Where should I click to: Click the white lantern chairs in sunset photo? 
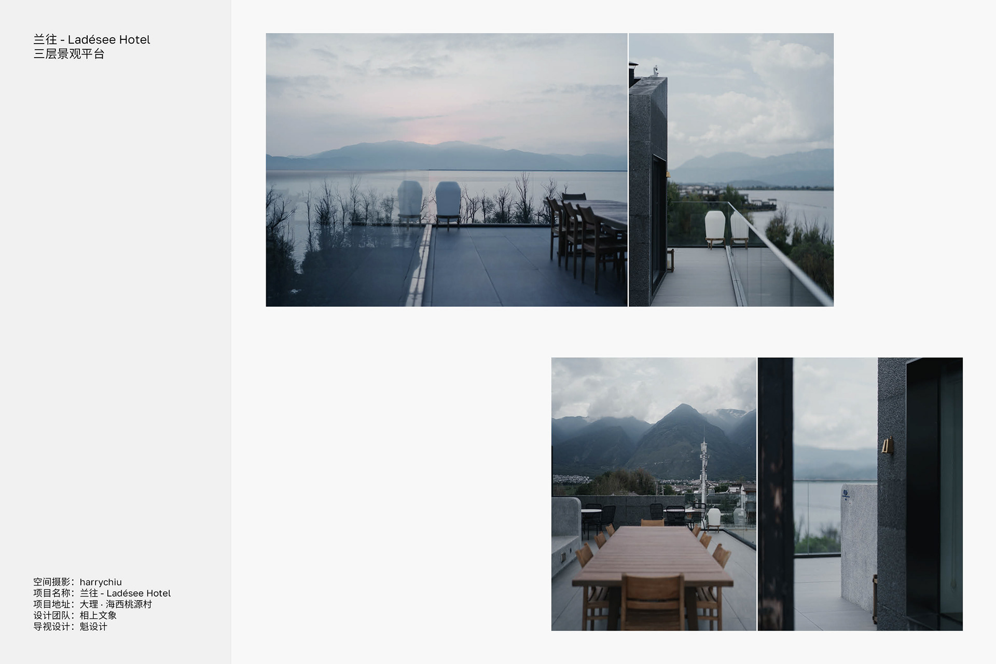point(429,204)
